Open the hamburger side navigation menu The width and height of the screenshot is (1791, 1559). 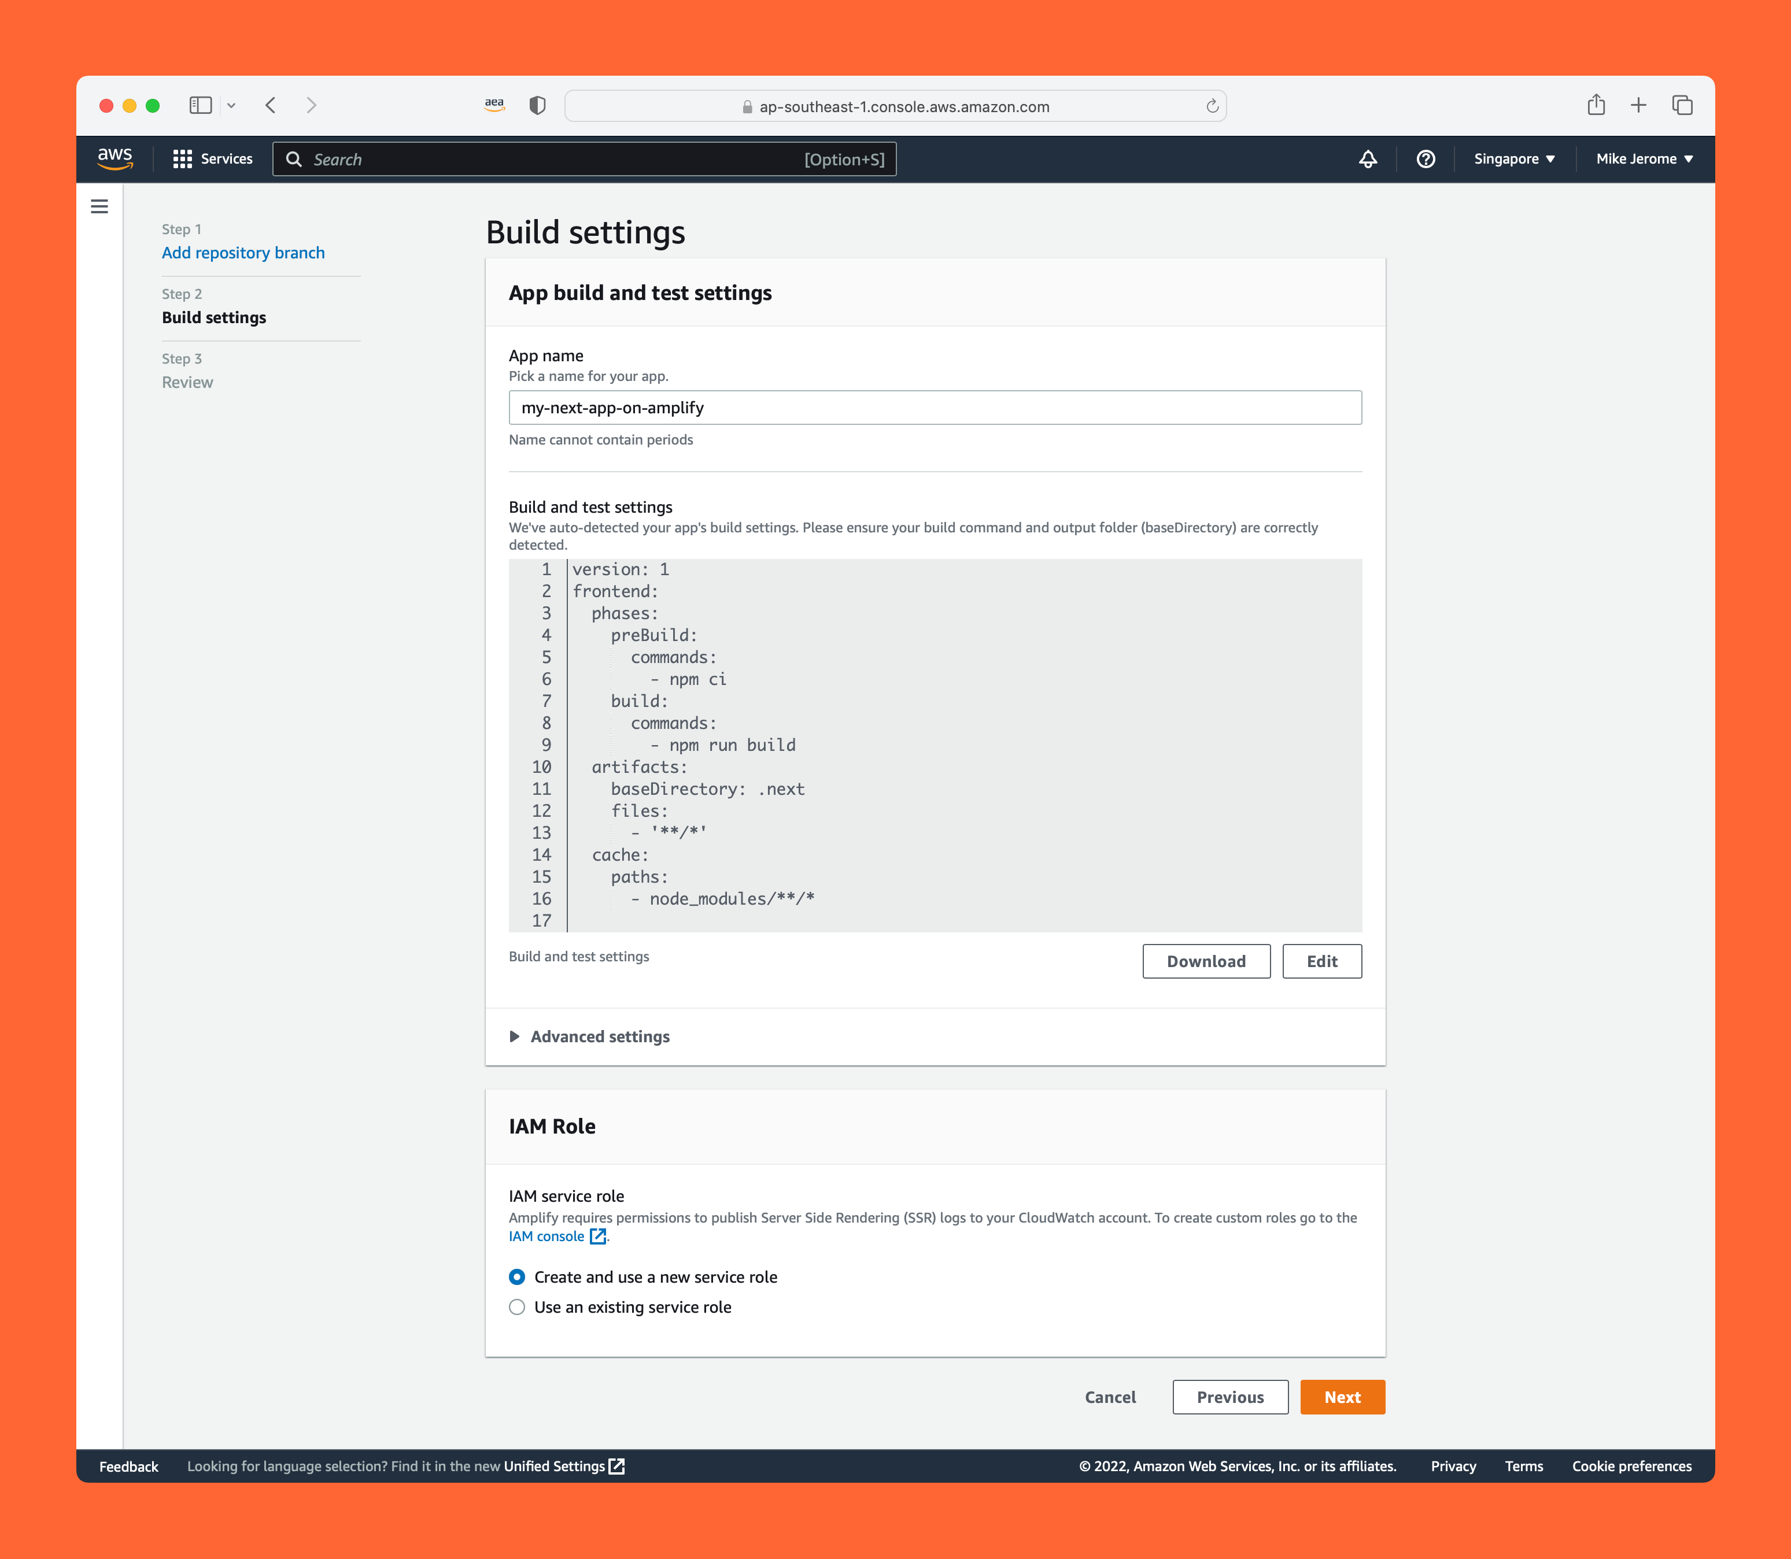tap(99, 207)
